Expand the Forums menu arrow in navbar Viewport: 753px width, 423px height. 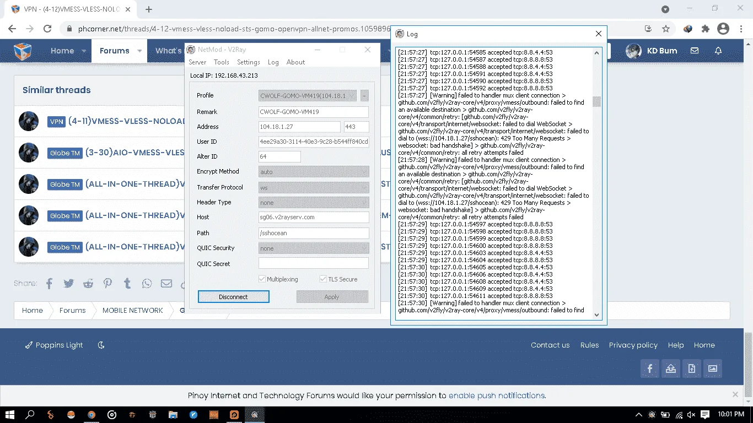pos(139,51)
